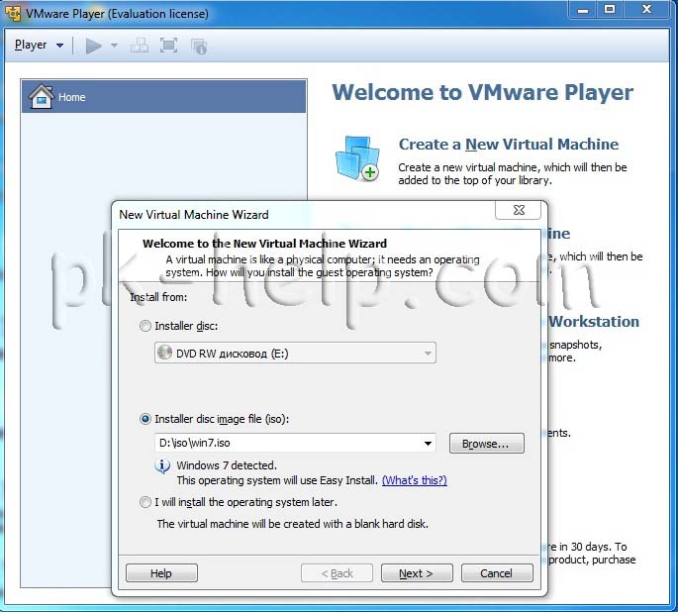Select the Home item in the library
The width and height of the screenshot is (678, 612).
pos(164,97)
